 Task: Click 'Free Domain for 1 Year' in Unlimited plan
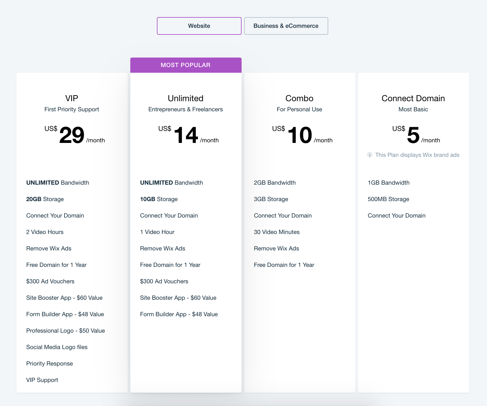tap(170, 265)
